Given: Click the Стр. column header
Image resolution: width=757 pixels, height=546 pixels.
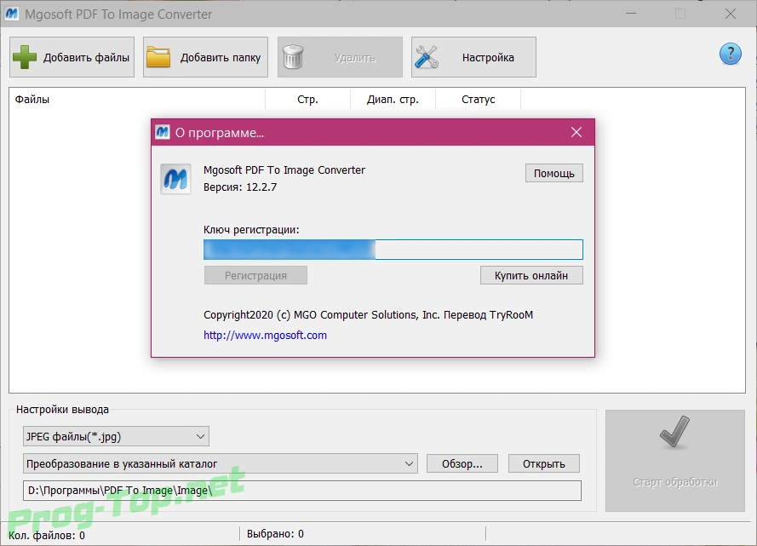Looking at the screenshot, I should tap(307, 100).
